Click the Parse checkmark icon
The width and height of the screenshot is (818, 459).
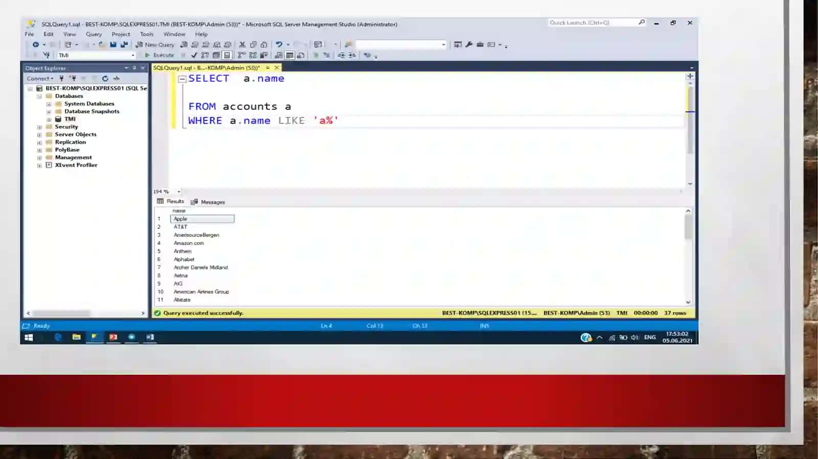[x=194, y=55]
